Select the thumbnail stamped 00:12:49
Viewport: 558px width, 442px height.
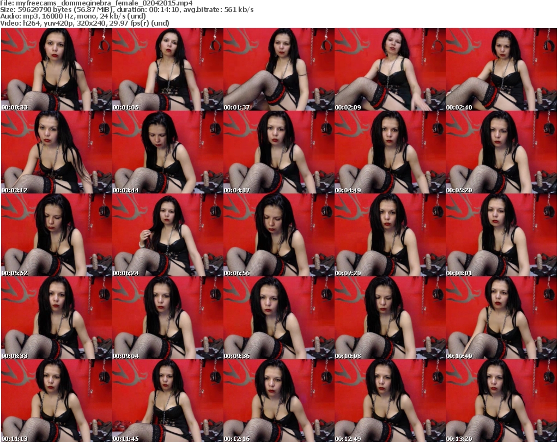[x=390, y=401]
